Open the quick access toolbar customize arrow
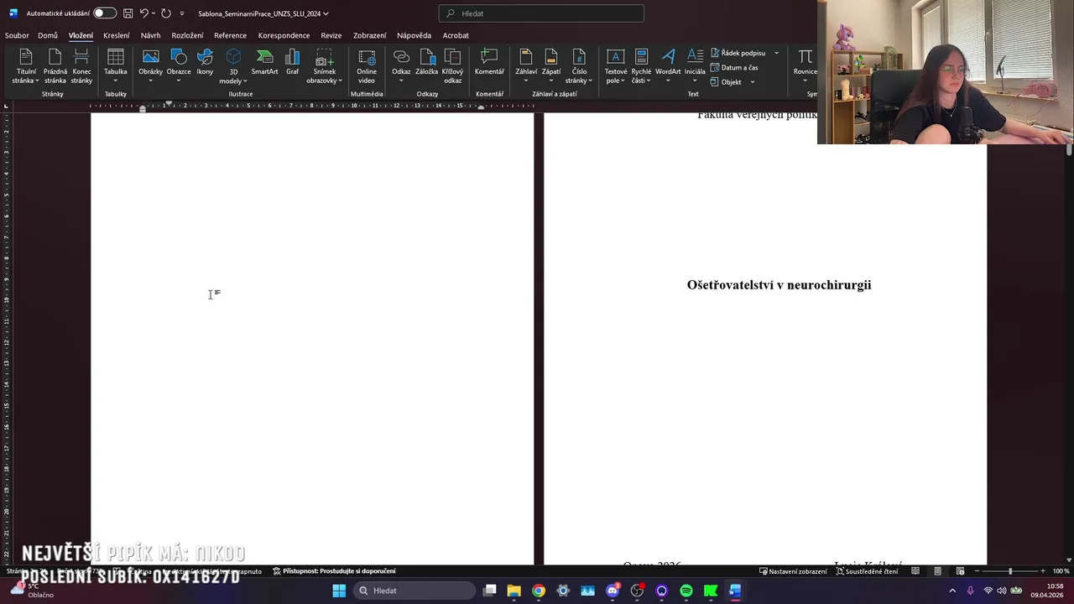1074x604 pixels. pos(182,13)
